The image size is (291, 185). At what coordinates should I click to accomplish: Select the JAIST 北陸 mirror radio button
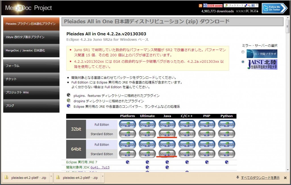pos(243,62)
